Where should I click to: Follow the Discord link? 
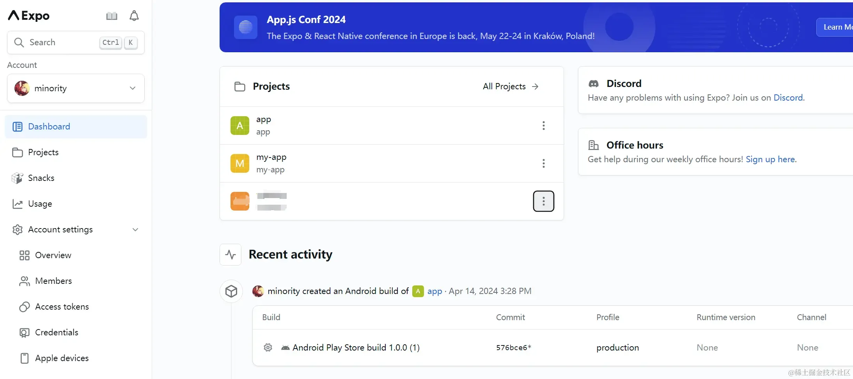(788, 98)
